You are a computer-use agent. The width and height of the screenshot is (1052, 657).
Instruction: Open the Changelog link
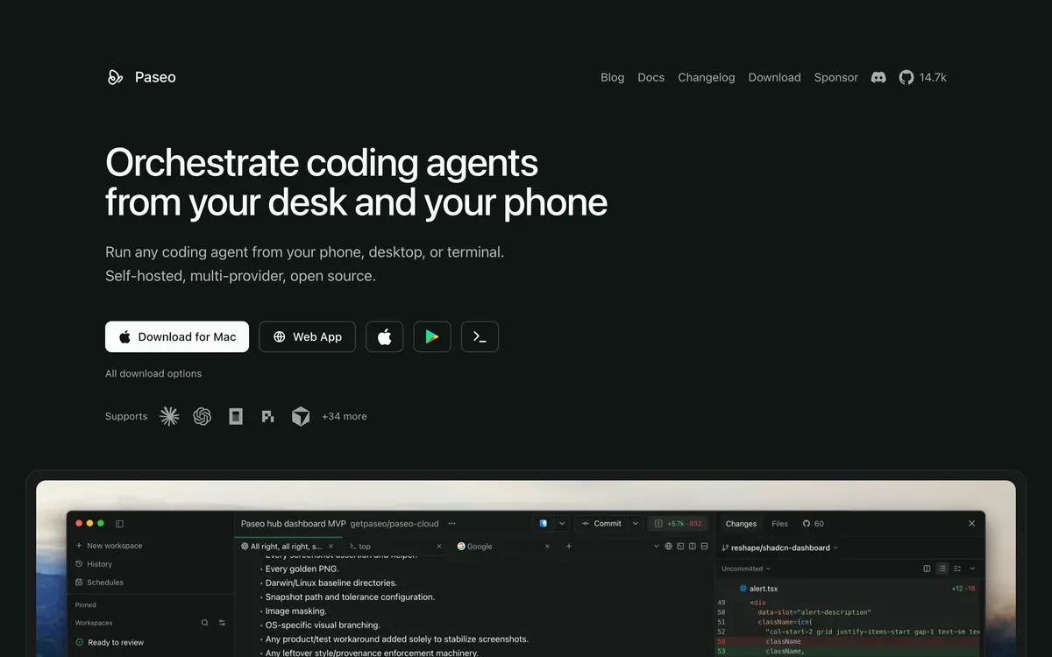(707, 77)
